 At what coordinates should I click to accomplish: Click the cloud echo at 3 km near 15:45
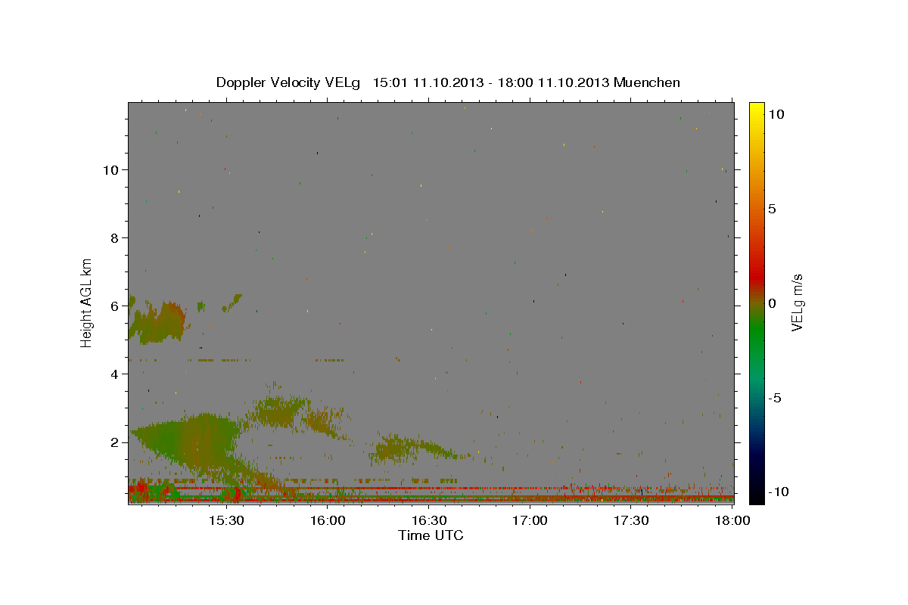276,411
